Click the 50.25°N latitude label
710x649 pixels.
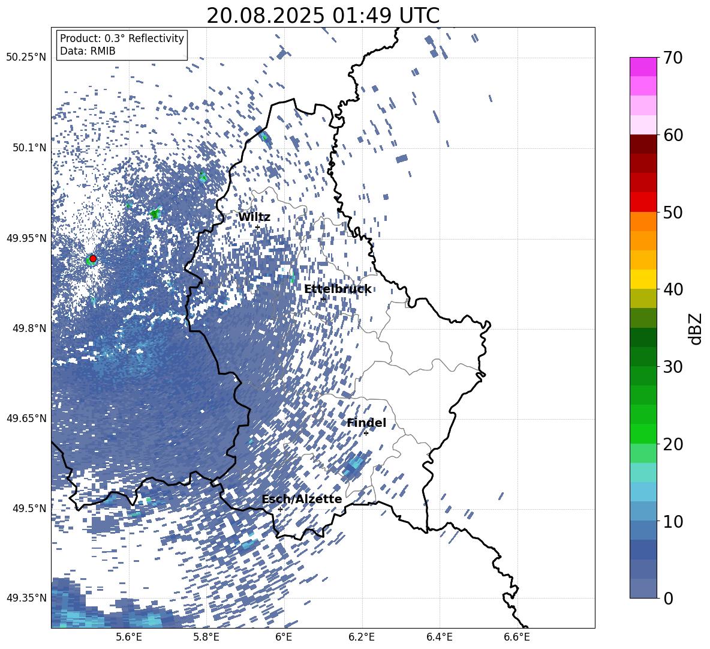tap(26, 58)
